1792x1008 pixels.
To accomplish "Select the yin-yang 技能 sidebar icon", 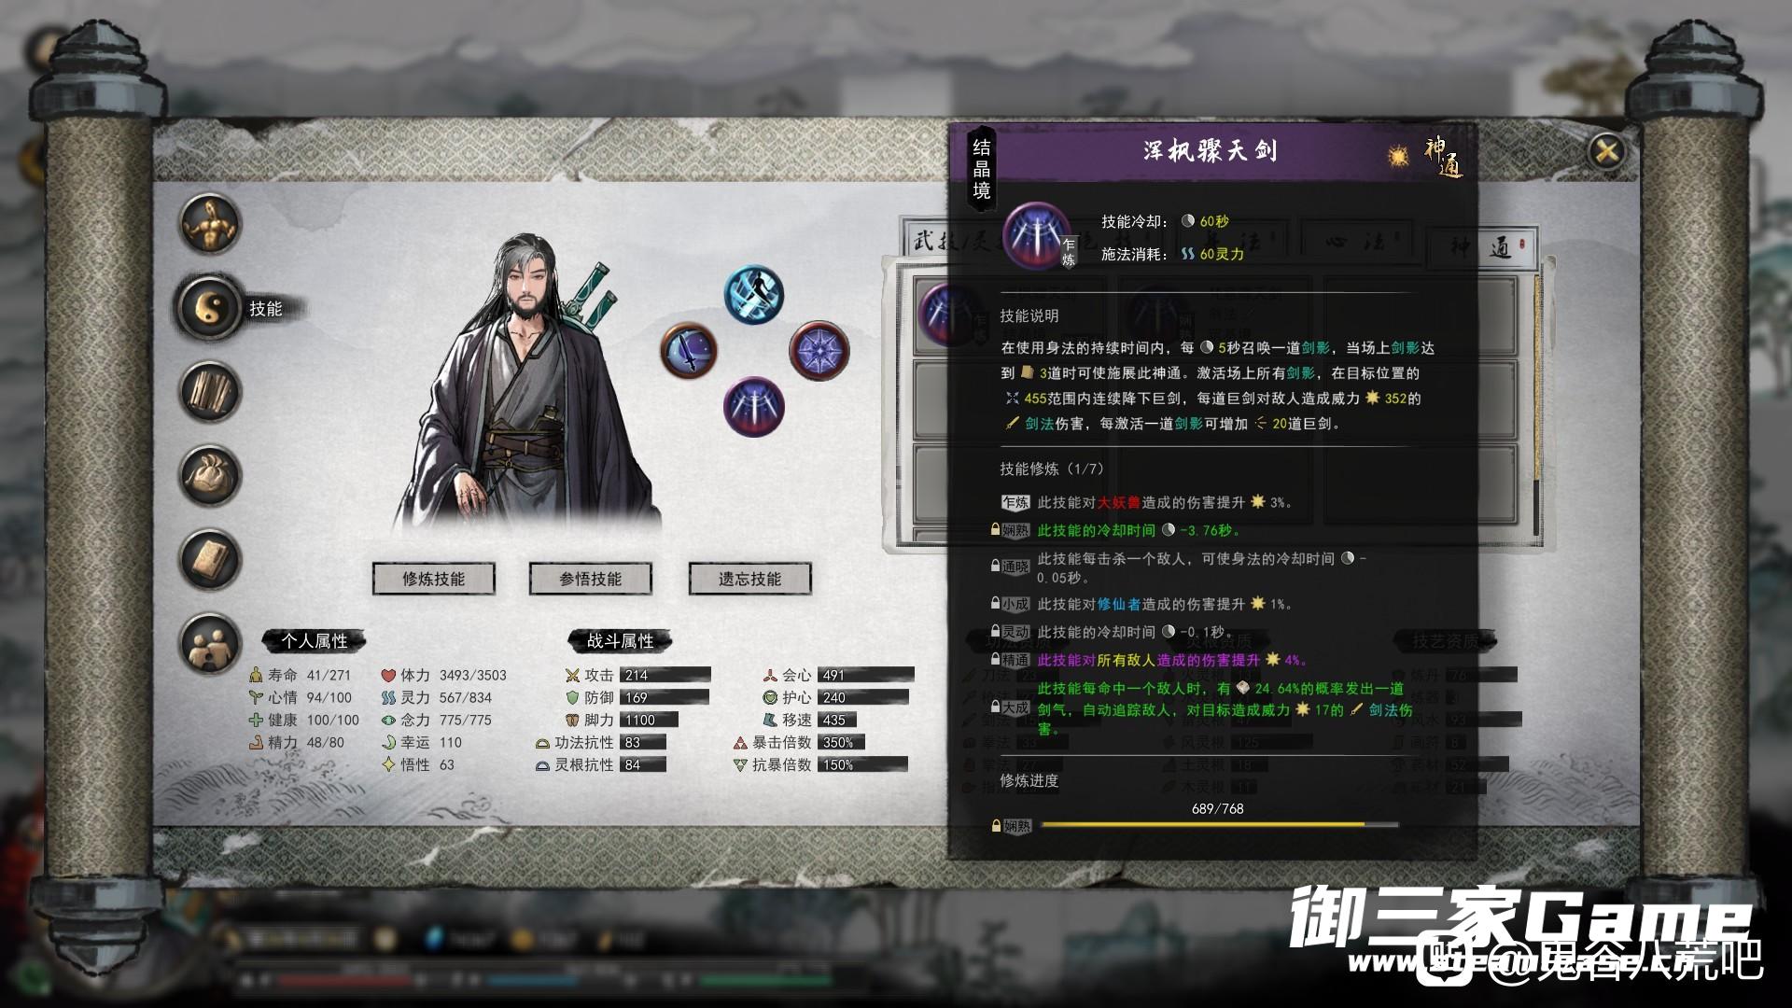I will [x=211, y=307].
